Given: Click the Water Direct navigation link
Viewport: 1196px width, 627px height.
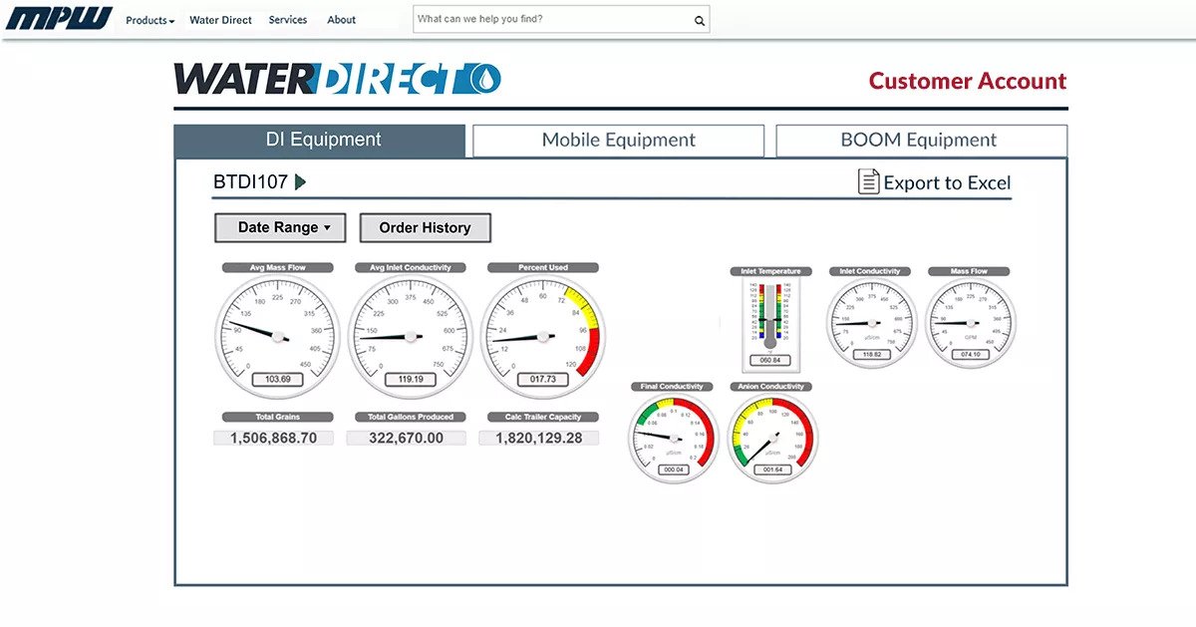Looking at the screenshot, I should click(220, 20).
